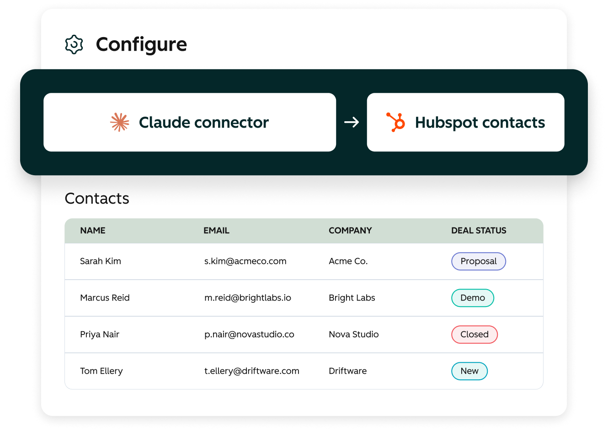Select the Claude connector card
The height and width of the screenshot is (431, 608).
coord(190,122)
